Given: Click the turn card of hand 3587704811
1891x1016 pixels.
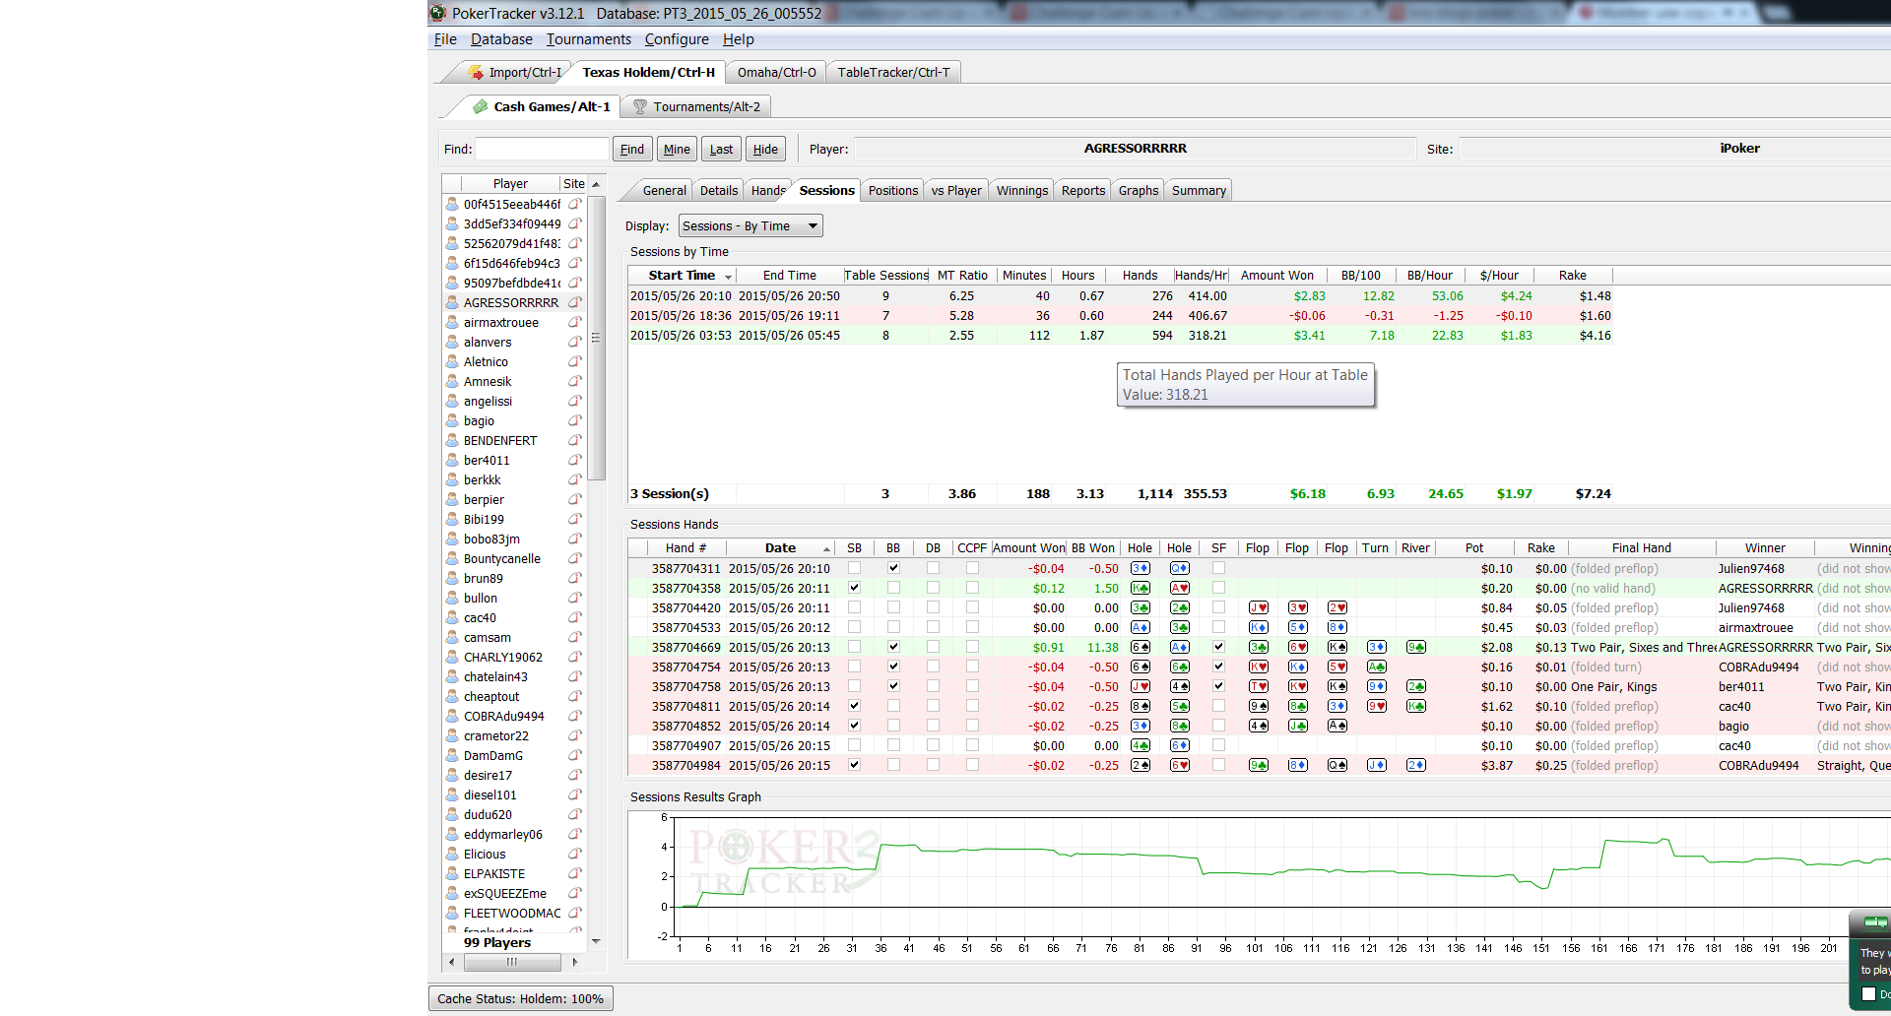Looking at the screenshot, I should [1377, 706].
